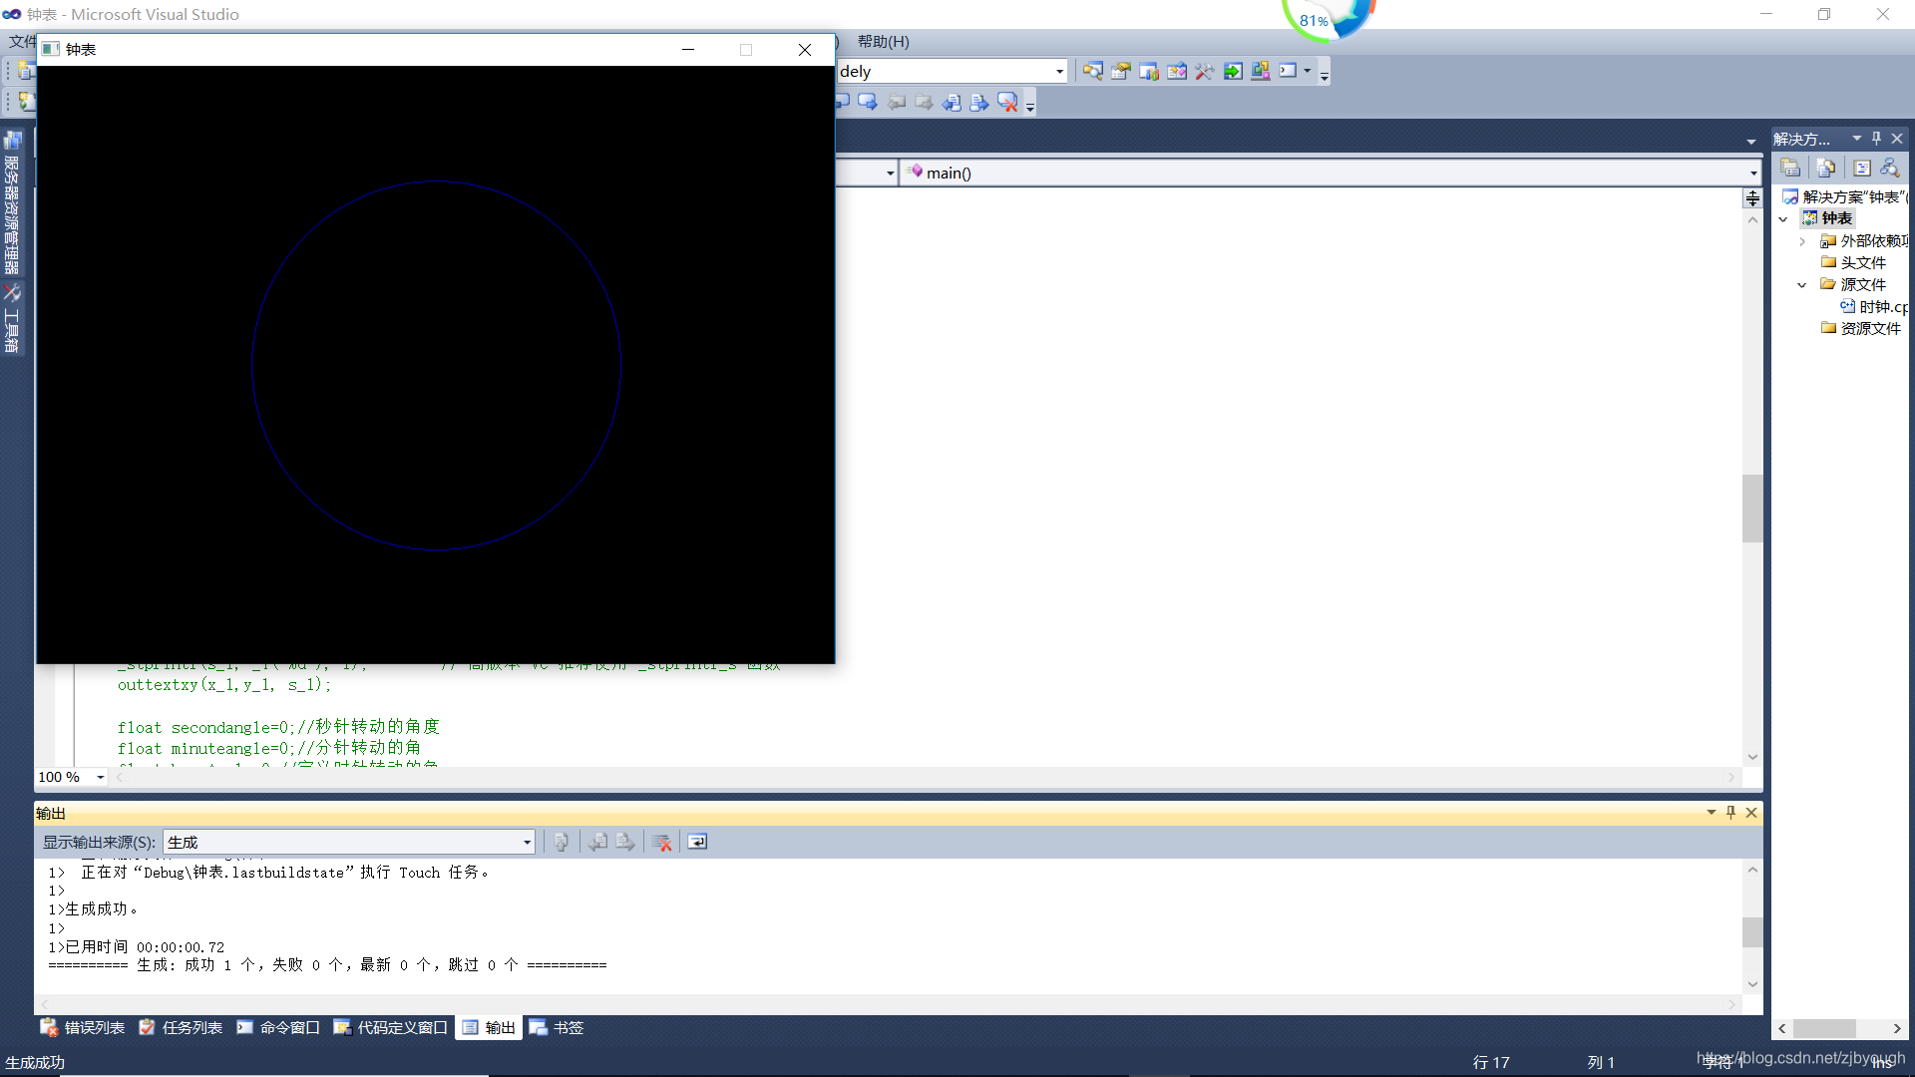
Task: Click the clear all bookmarks icon
Action: [1008, 102]
